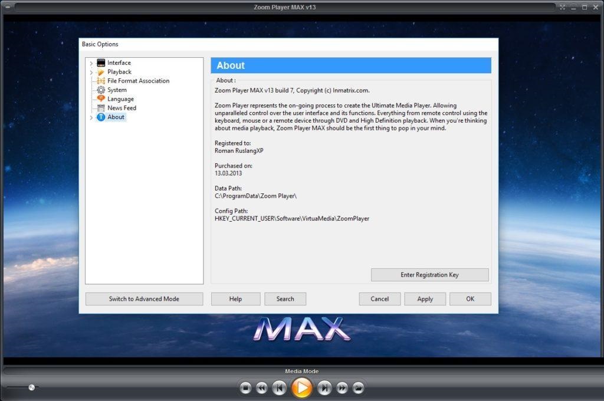Toggle fullscreen from the player title bar
Viewport: 604px width, 401px height.
[x=562, y=7]
